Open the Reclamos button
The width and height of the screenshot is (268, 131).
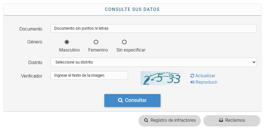232,120
